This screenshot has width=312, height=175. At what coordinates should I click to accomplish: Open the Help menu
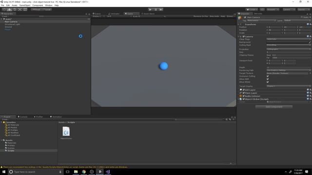pos(57,5)
